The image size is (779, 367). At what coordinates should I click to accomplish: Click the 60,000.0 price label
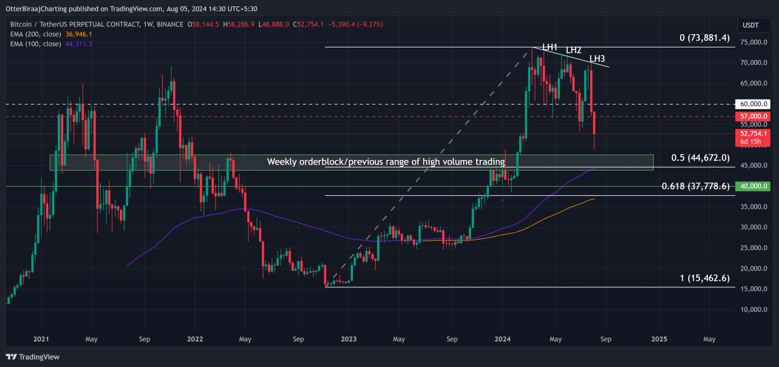(753, 104)
